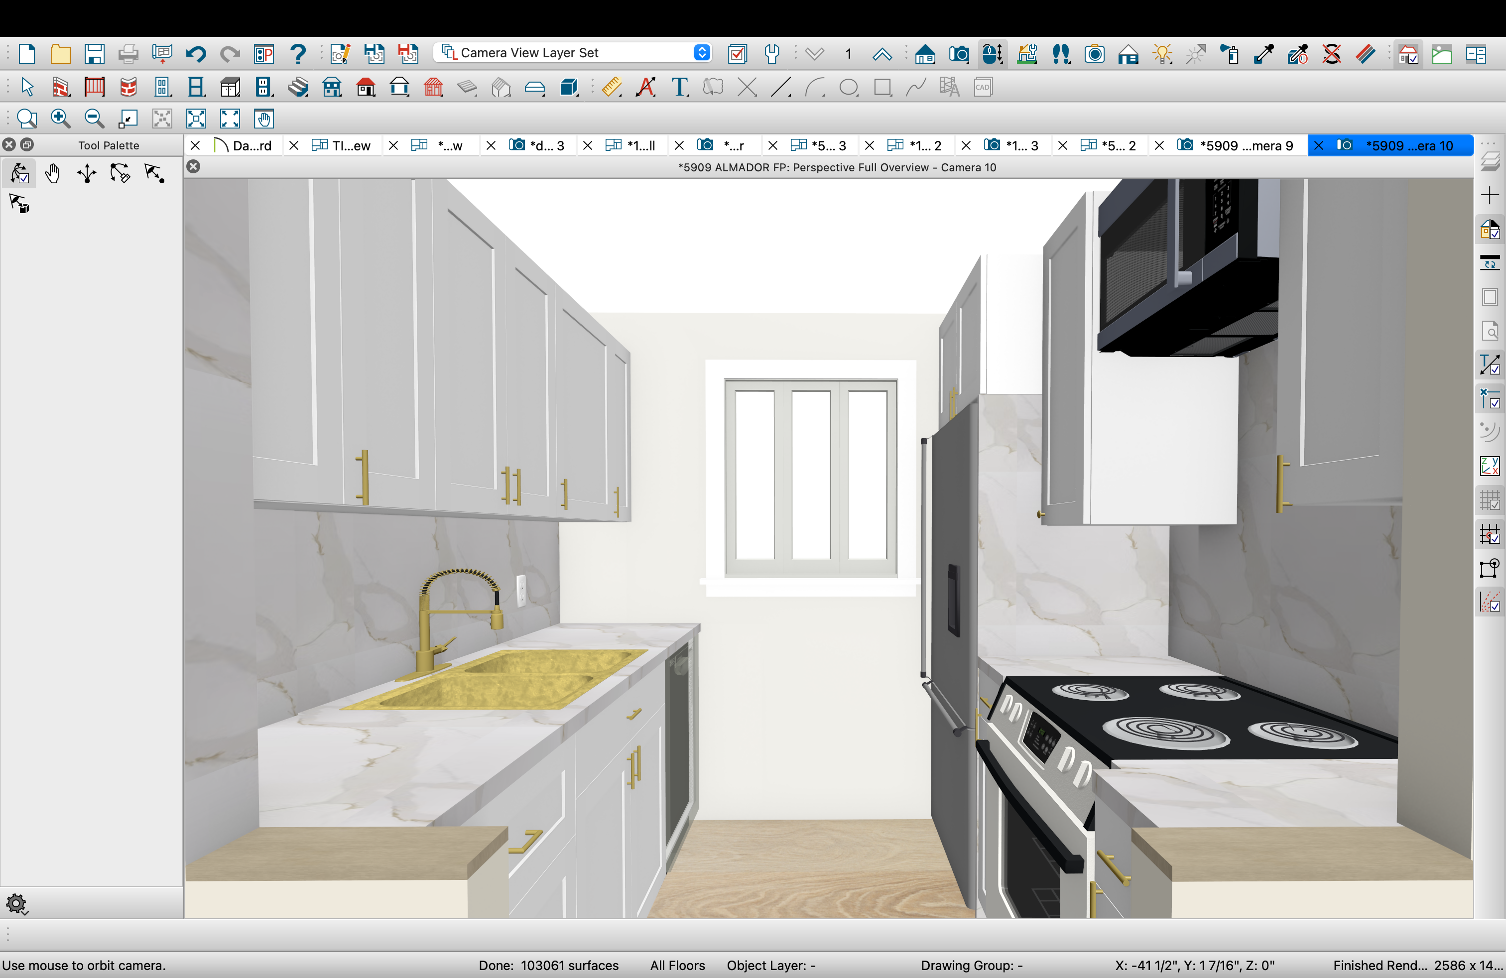Close the Da...rd tab
Image resolution: width=1506 pixels, height=978 pixels.
[196, 145]
